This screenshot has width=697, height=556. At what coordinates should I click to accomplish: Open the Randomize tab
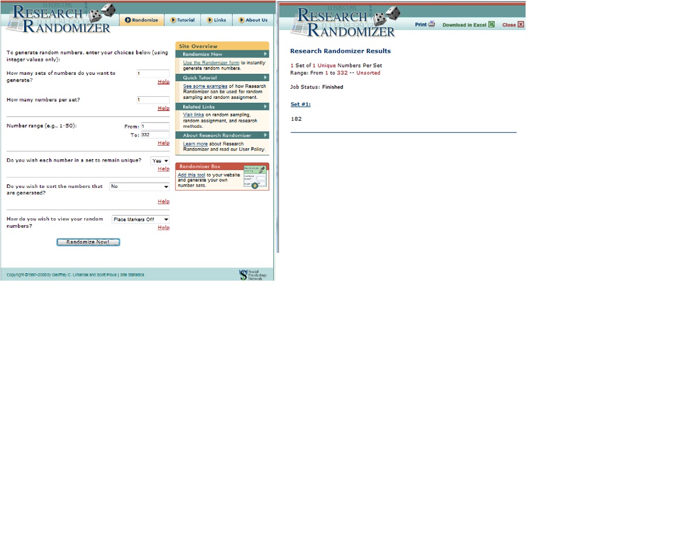tap(141, 20)
